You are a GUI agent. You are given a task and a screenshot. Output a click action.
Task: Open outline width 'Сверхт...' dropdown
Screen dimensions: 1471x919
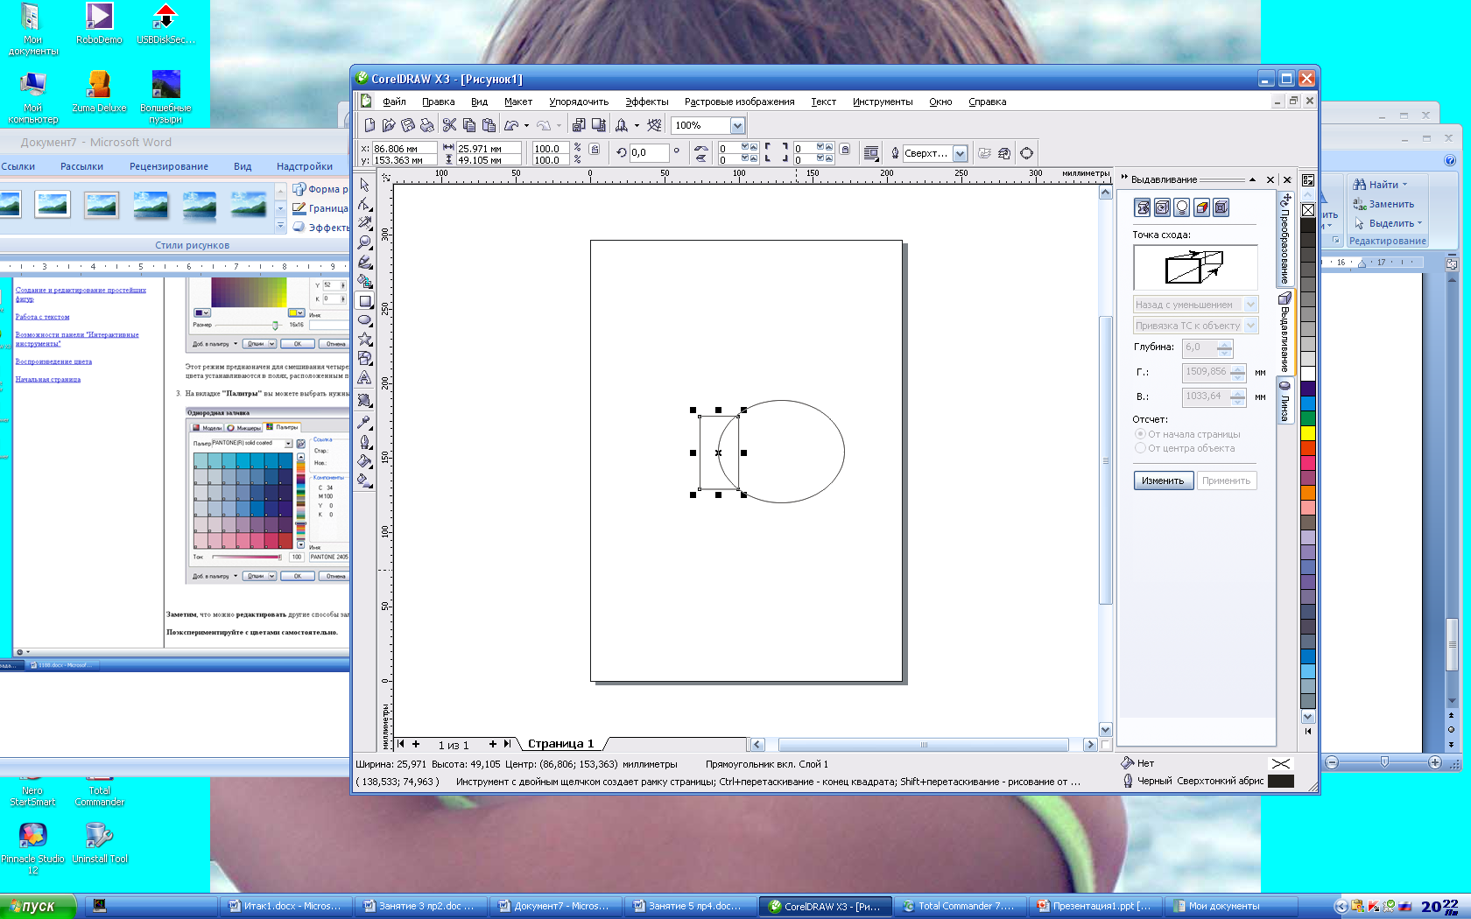click(x=960, y=153)
